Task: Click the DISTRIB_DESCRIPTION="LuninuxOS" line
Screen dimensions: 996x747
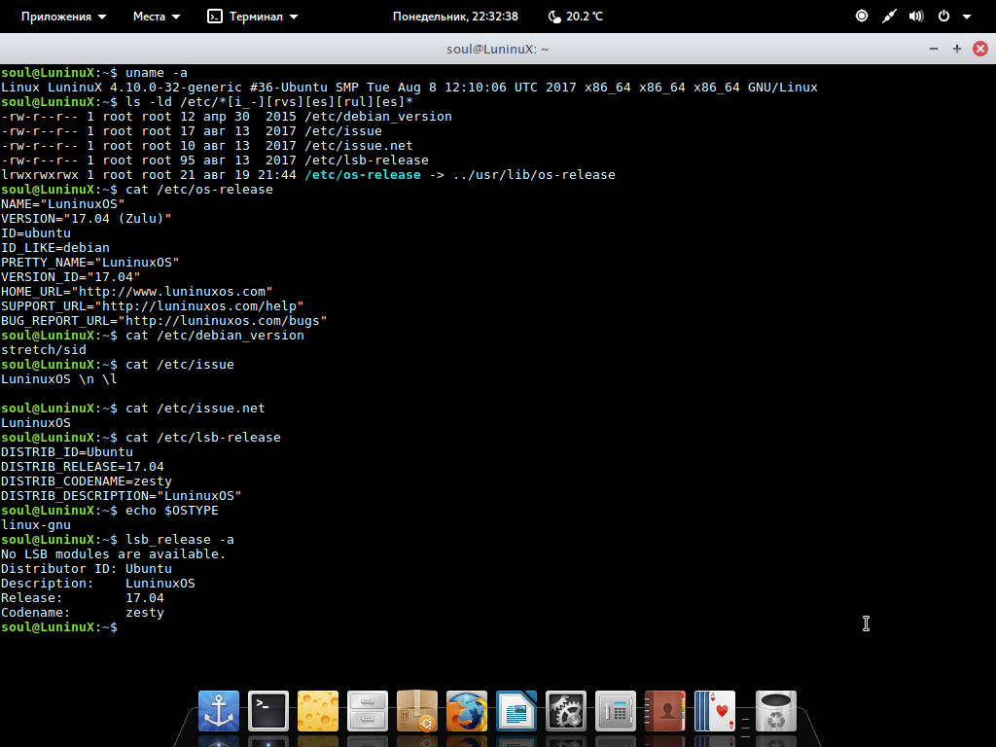Action: [122, 496]
